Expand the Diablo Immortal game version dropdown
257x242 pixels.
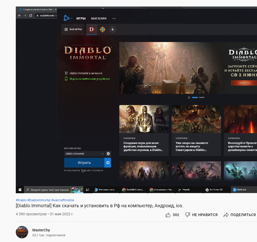84,154
